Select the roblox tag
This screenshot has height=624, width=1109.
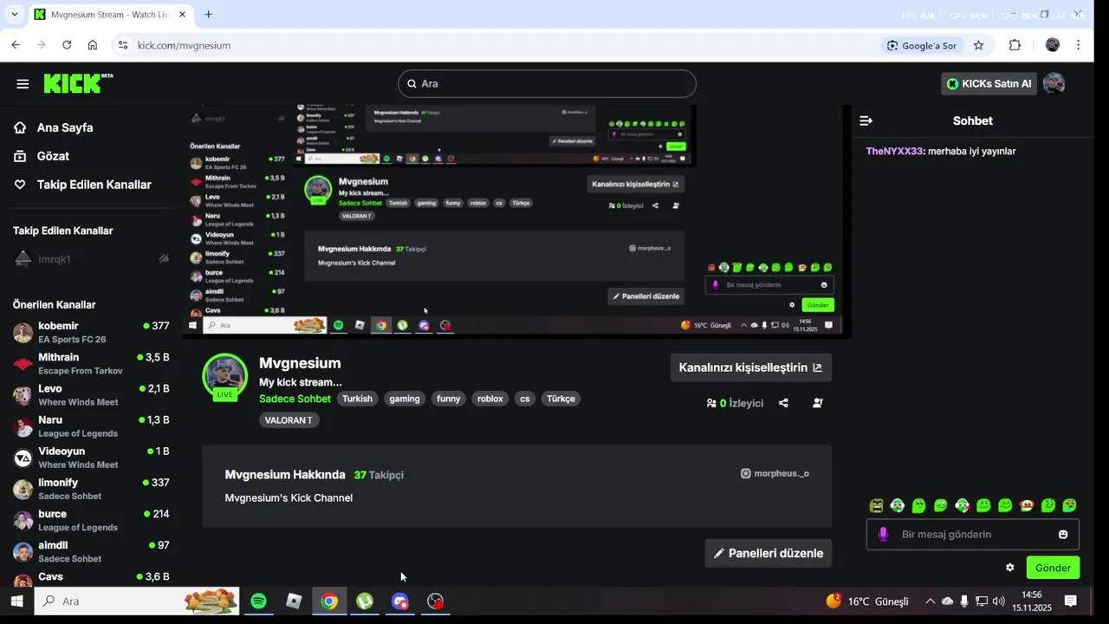click(490, 399)
